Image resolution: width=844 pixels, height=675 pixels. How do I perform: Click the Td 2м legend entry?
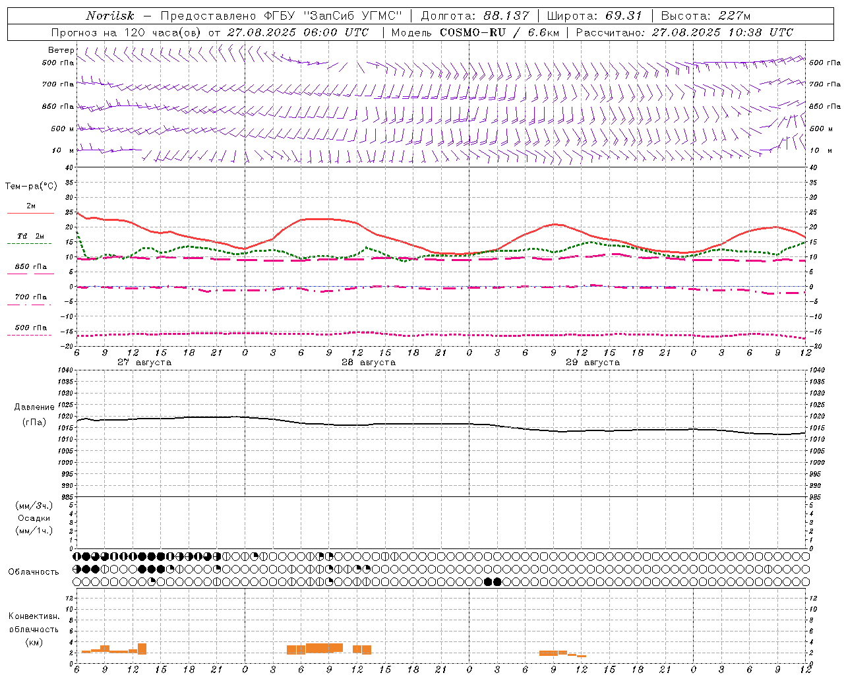(x=31, y=236)
